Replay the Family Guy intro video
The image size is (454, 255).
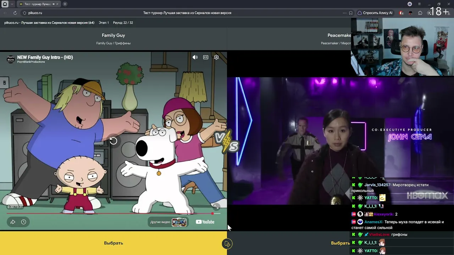[x=113, y=141]
